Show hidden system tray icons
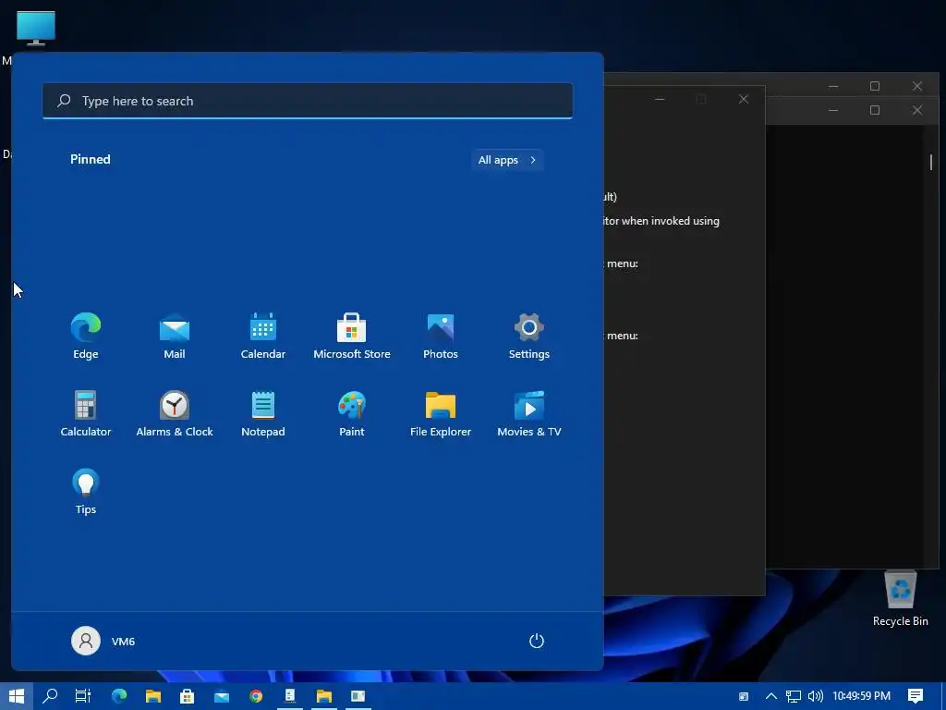Image resolution: width=946 pixels, height=710 pixels. click(771, 696)
